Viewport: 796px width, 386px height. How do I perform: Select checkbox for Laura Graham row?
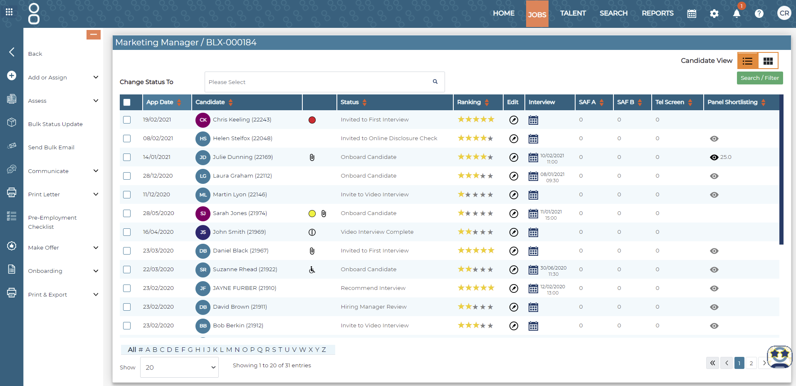coord(127,176)
